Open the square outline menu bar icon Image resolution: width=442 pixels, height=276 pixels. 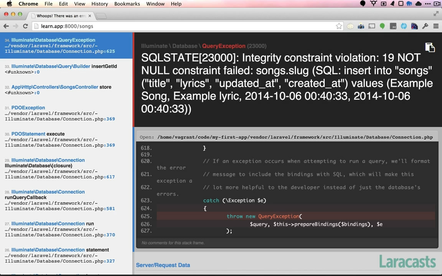401,4
